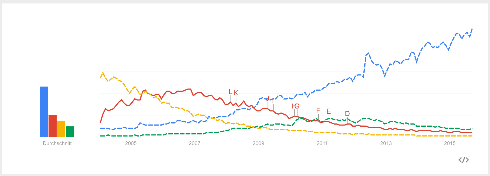Screen dimensions: 490x176
Task: Click the 2009 axis label
Action: [258, 143]
